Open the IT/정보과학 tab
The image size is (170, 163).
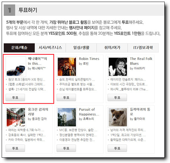coord(143,48)
